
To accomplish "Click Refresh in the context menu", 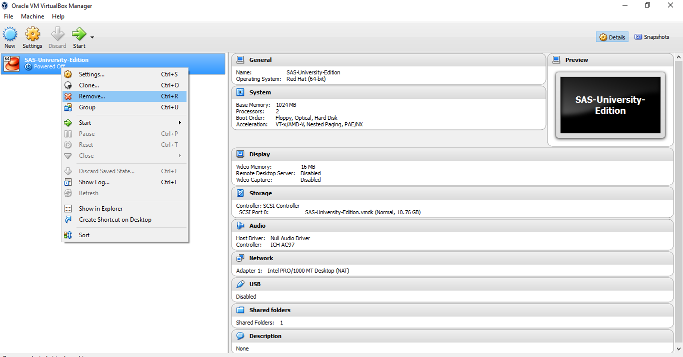I will coord(124,193).
